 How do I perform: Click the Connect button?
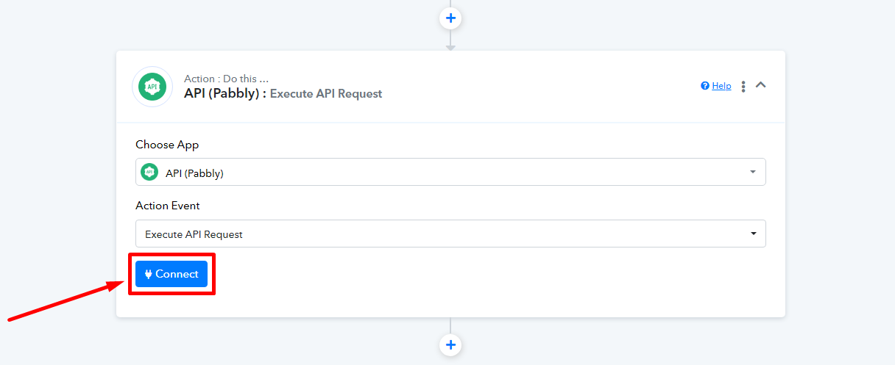[171, 274]
